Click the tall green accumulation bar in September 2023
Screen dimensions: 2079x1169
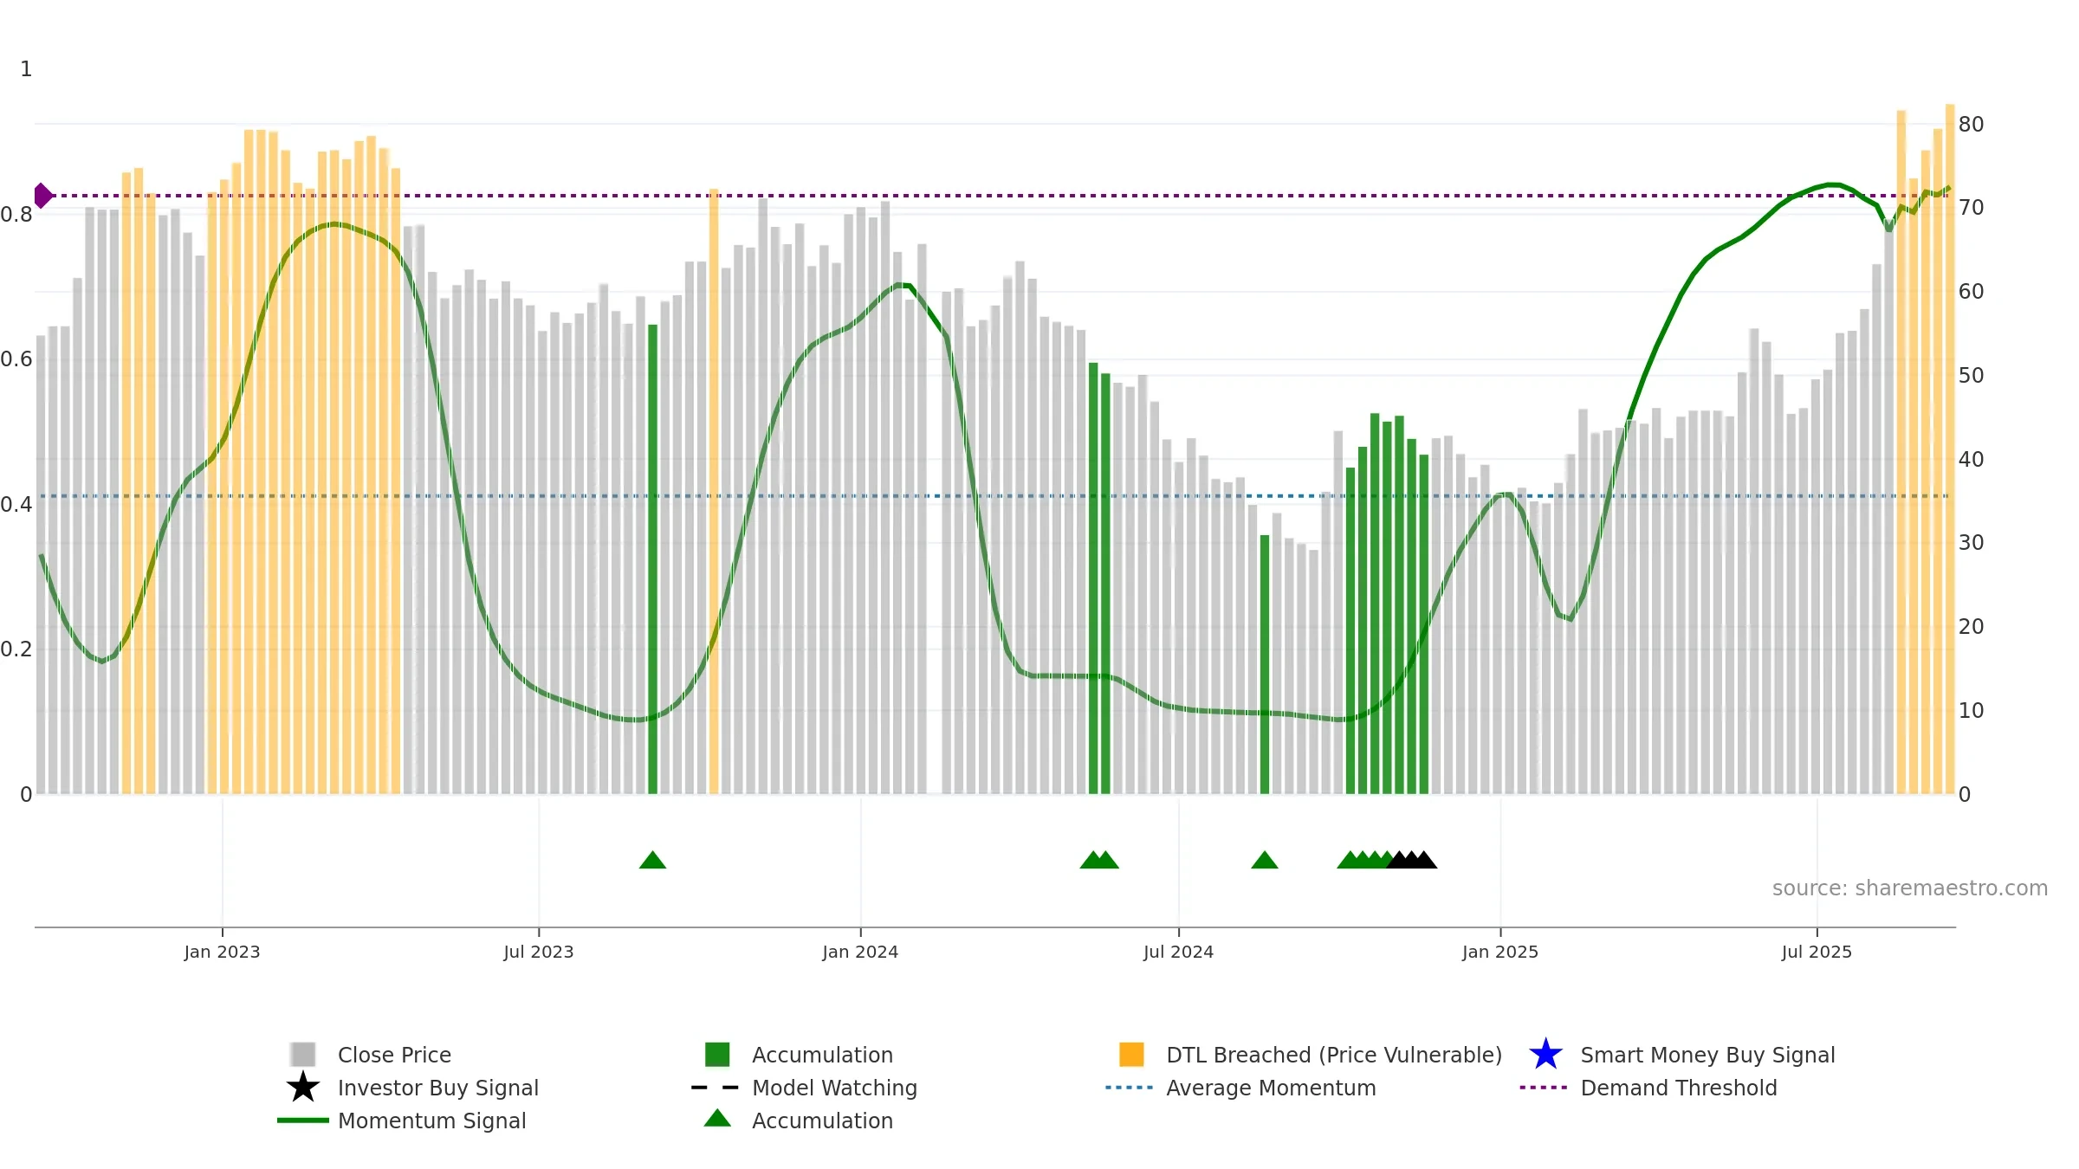pos(653,559)
